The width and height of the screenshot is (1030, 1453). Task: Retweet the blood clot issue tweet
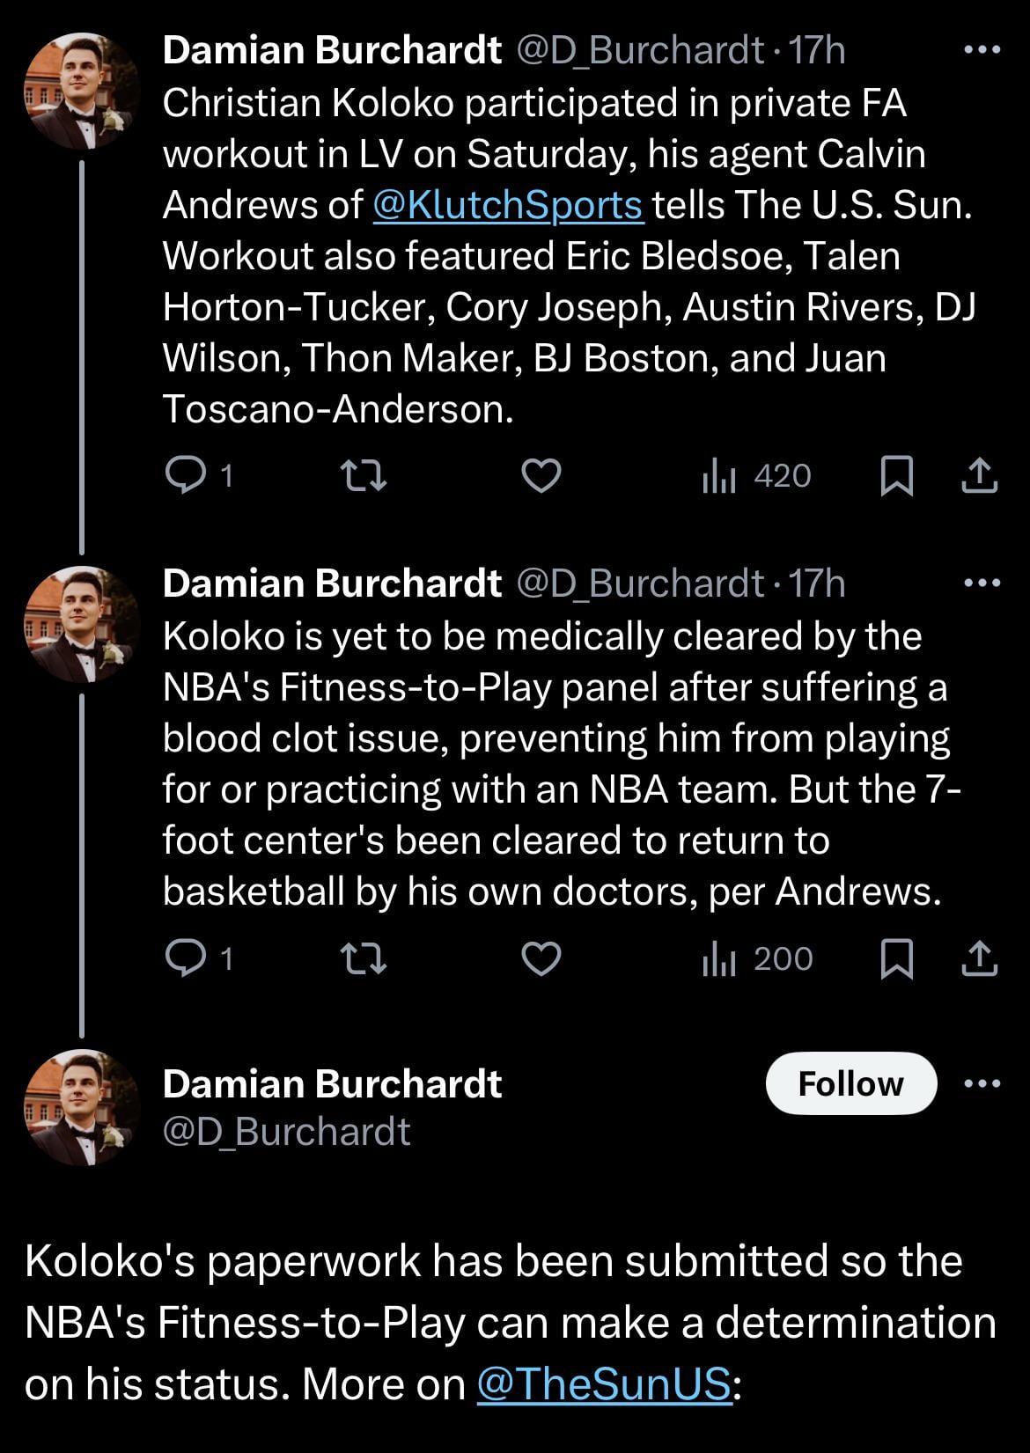[x=364, y=958]
